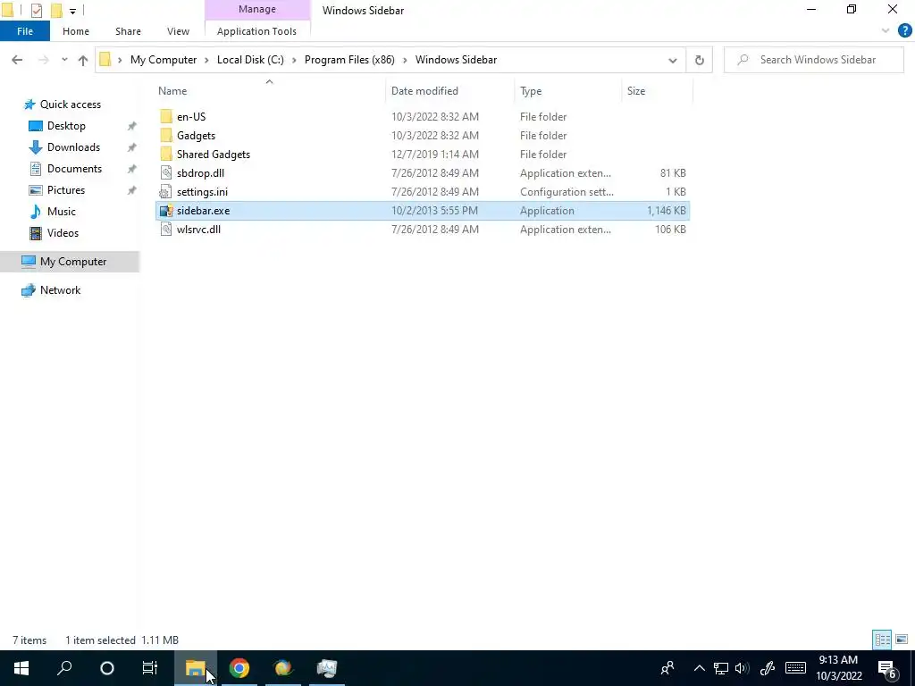Image resolution: width=915 pixels, height=686 pixels.
Task: Open Documents in the navigation pane
Action: 74,169
